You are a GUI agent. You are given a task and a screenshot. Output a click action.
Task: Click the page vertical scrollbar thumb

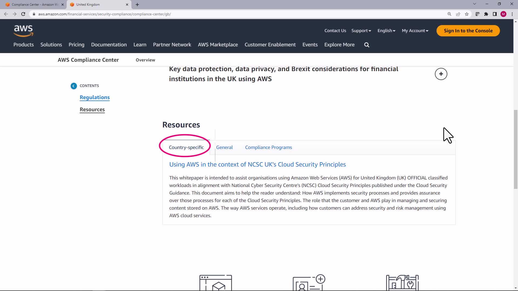516,150
